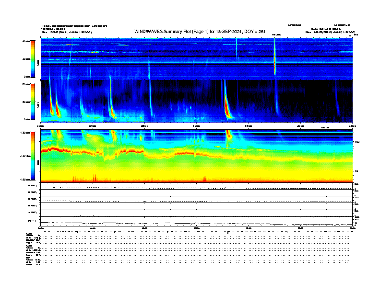
Task: Click the 40.00 label on RAD2 color scale
Action: click(x=26, y=41)
